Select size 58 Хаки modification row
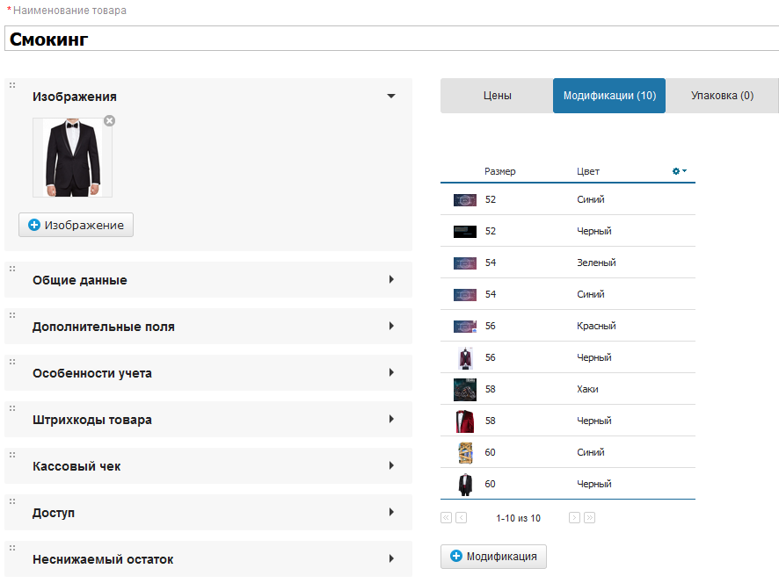Viewport: 779px width, 583px height. [568, 389]
